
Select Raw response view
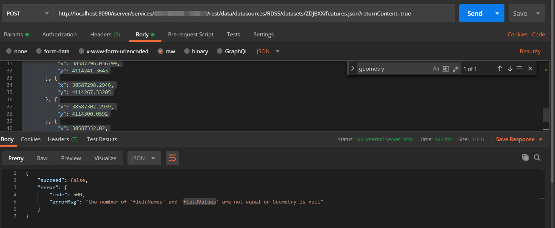(42, 158)
